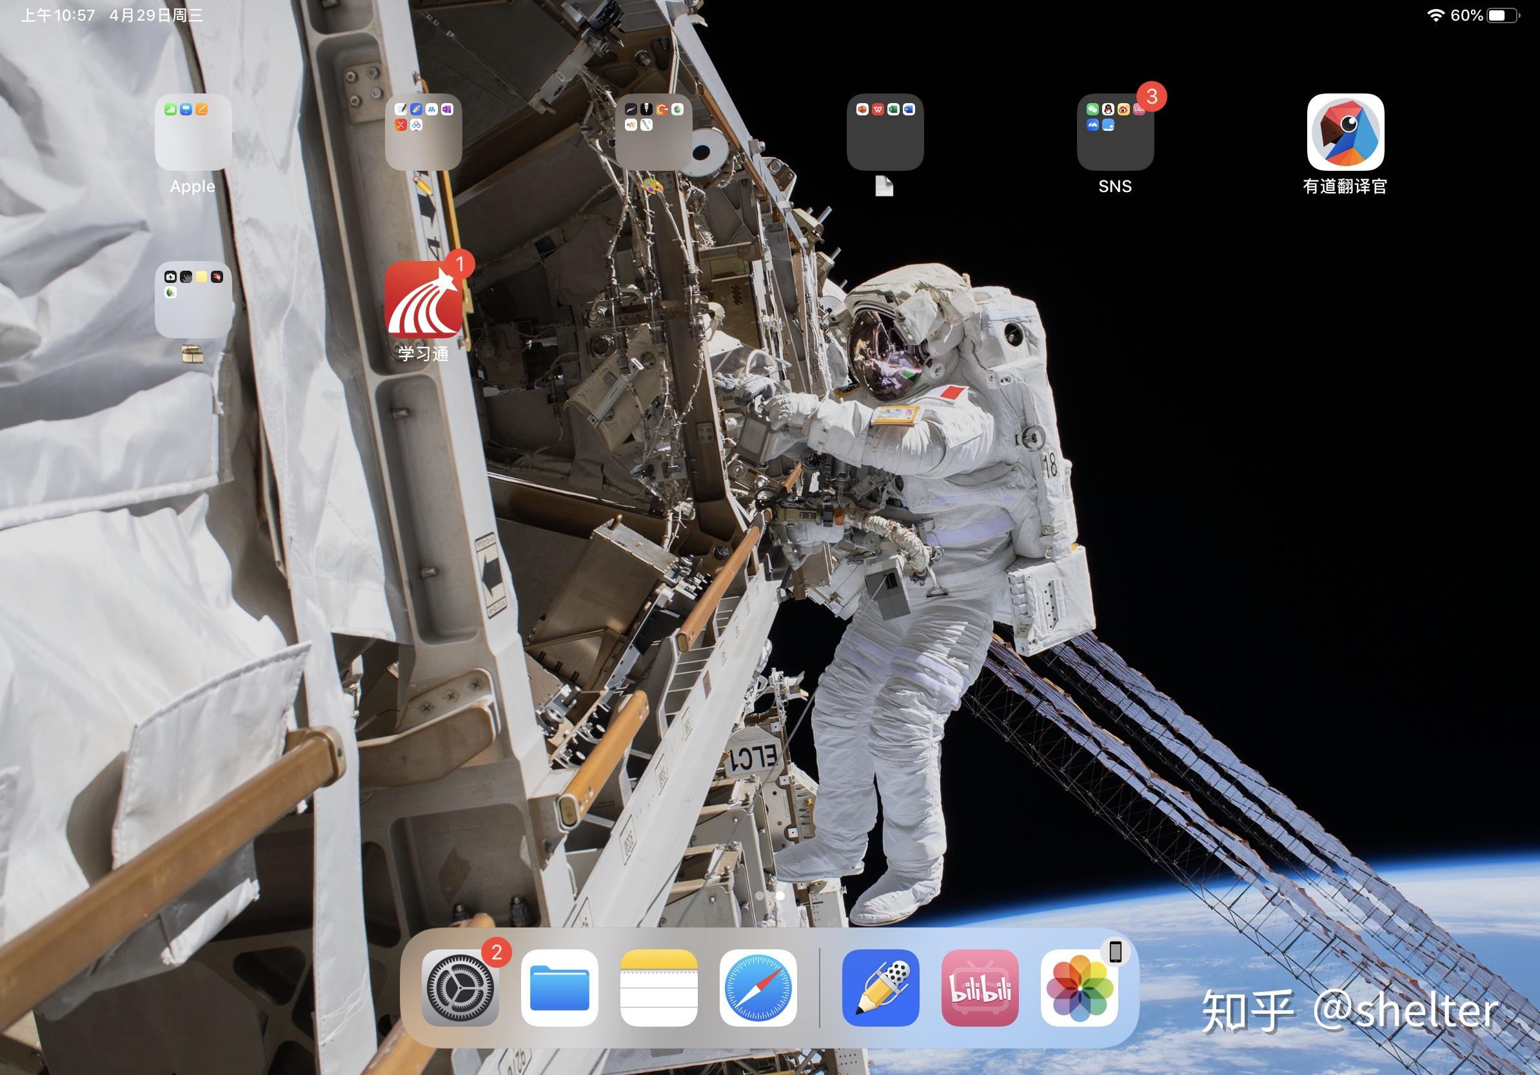The height and width of the screenshot is (1075, 1540).
Task: Open Settings from the dock
Action: coord(460,987)
